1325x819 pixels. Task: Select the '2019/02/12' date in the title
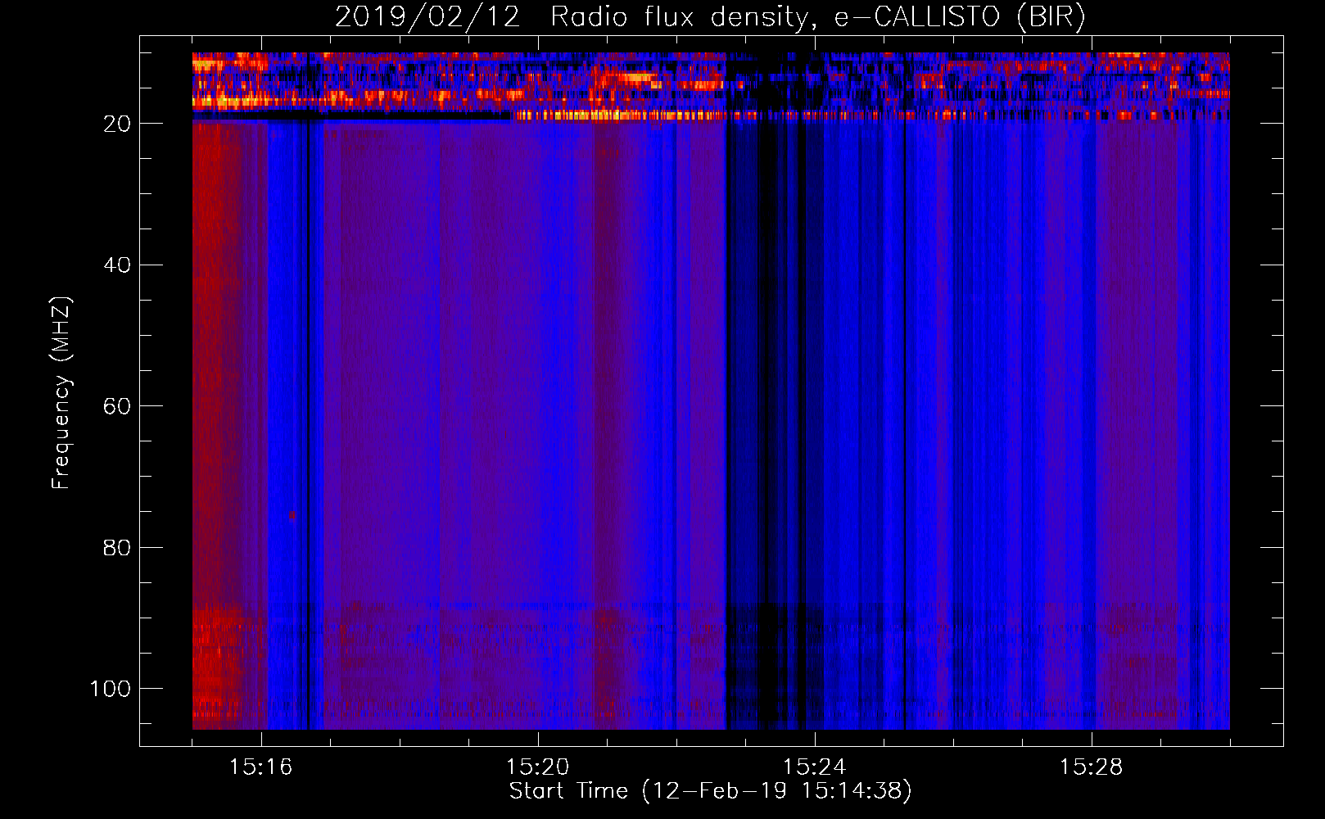[x=427, y=17]
